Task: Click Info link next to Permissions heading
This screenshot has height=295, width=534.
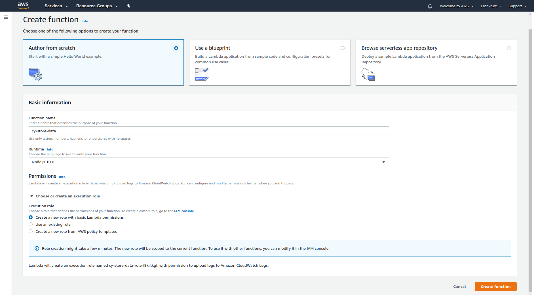Action: pos(62,177)
